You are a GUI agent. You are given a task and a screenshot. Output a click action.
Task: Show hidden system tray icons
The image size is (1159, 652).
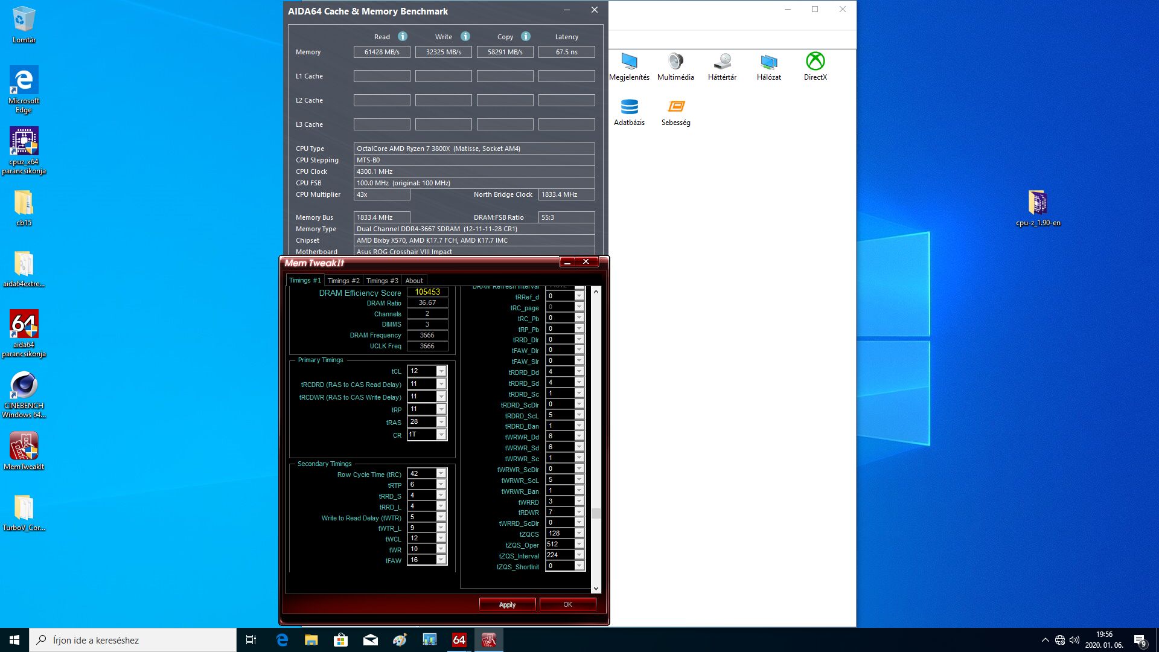[1045, 640]
